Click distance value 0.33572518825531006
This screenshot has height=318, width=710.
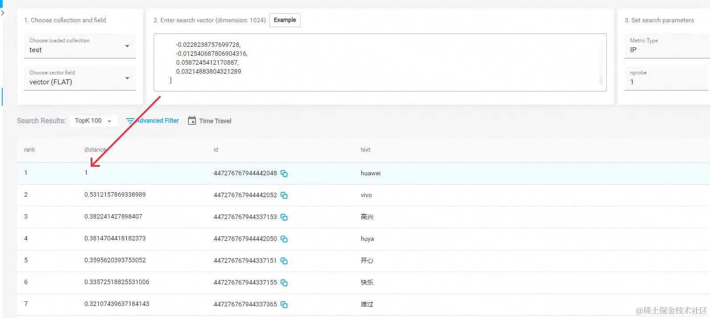[117, 282]
